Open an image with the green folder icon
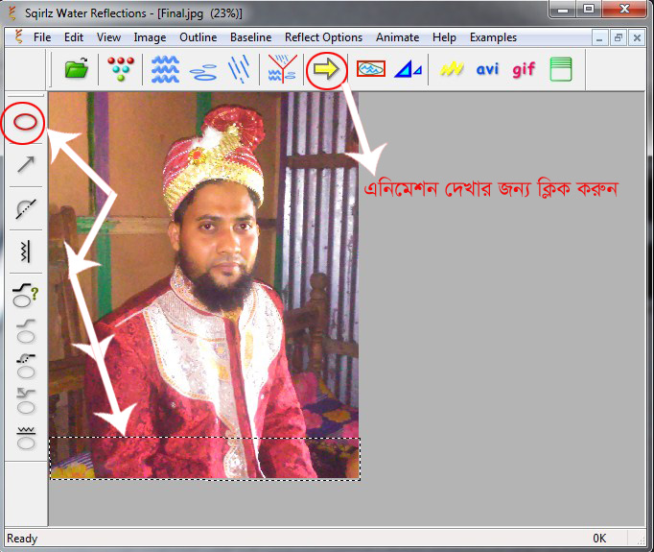This screenshot has height=552, width=654. 77,68
